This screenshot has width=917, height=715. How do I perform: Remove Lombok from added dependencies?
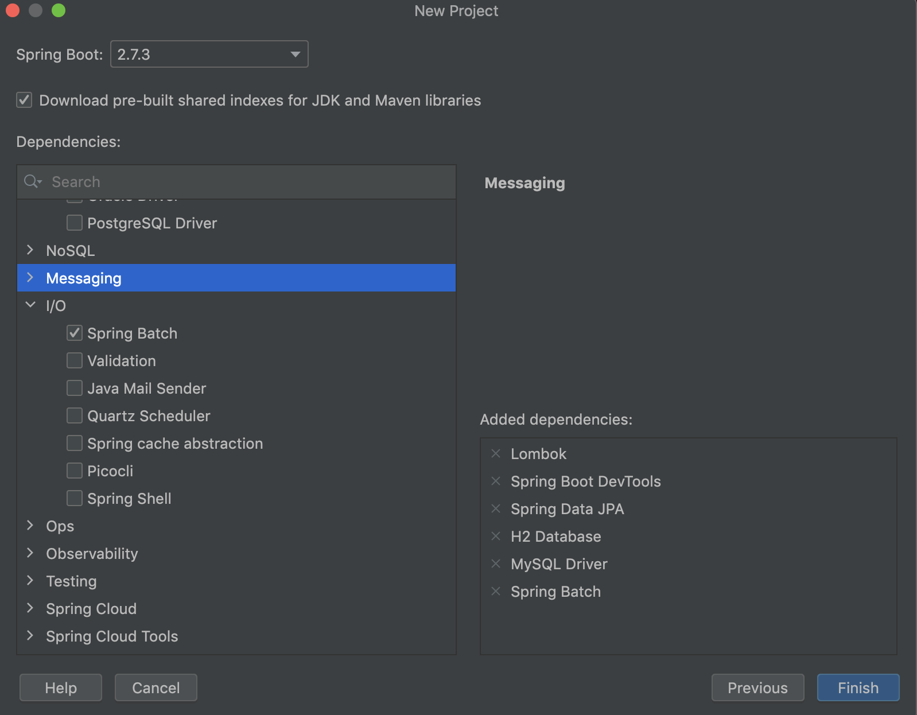click(x=496, y=453)
